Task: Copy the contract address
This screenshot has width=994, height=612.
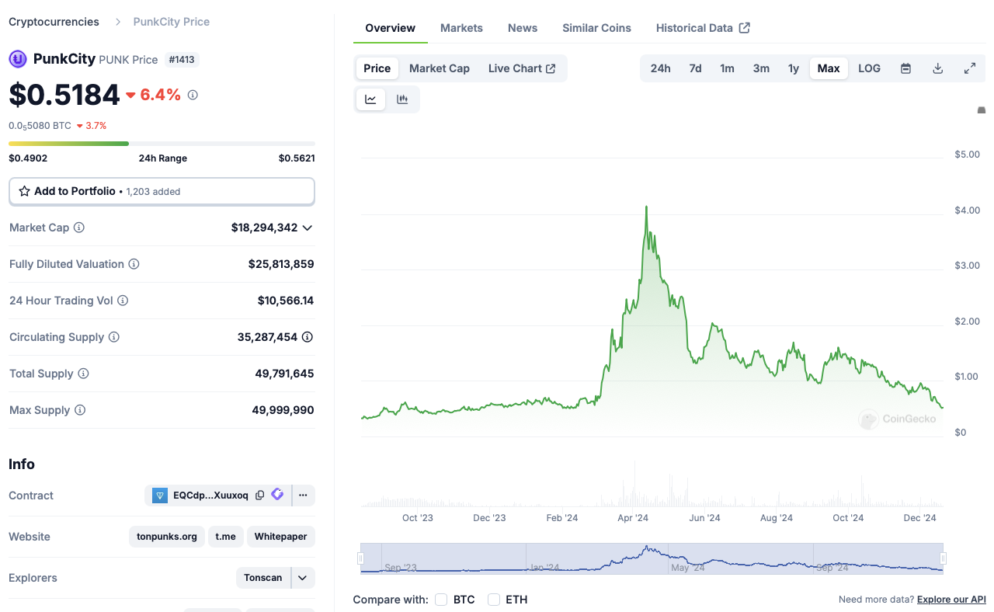Action: pos(260,496)
